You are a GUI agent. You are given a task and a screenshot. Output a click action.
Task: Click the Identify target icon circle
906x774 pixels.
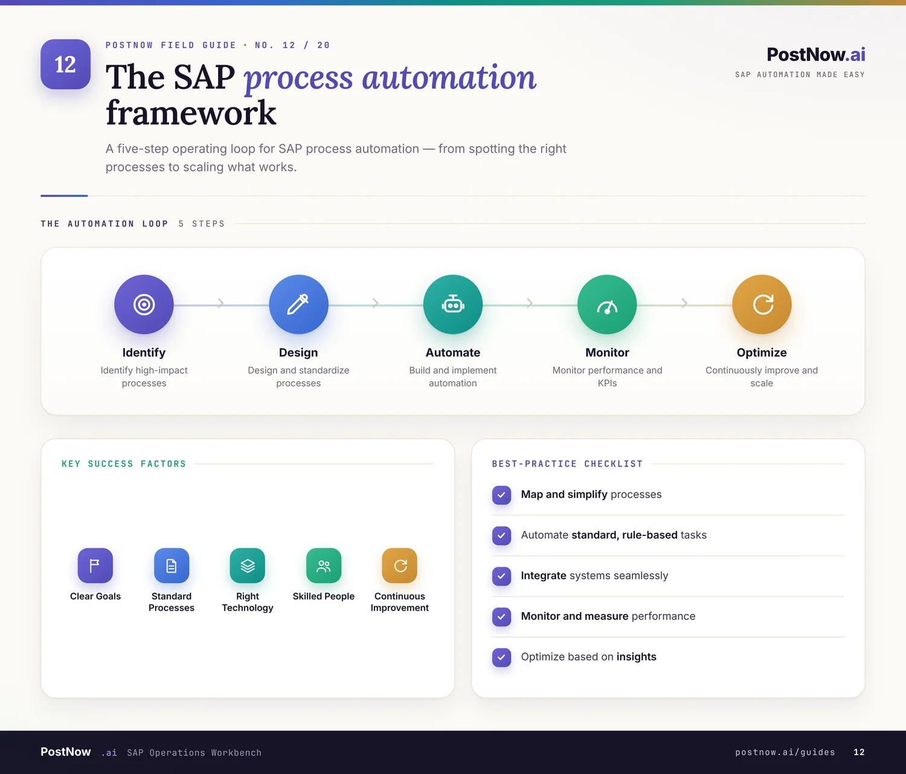[144, 305]
